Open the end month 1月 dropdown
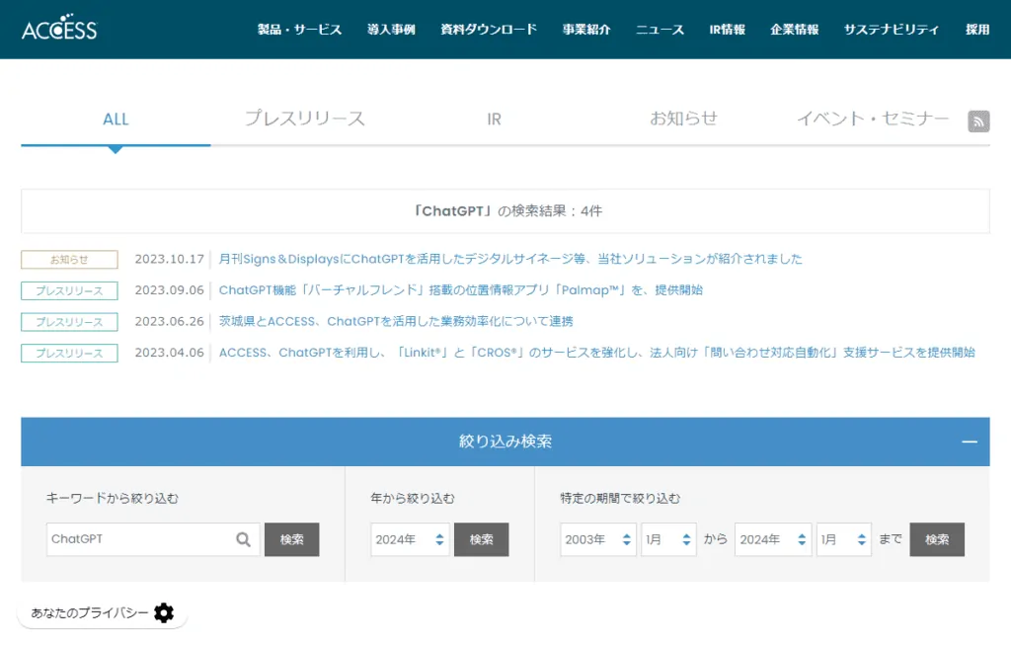 tap(843, 539)
